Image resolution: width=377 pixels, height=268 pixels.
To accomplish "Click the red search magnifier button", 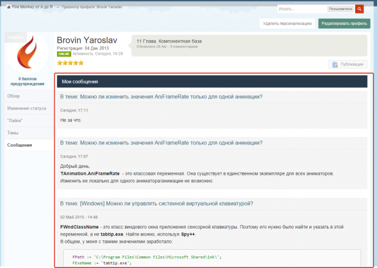I will tap(359, 9).
